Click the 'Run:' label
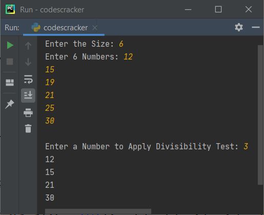 click(x=12, y=28)
